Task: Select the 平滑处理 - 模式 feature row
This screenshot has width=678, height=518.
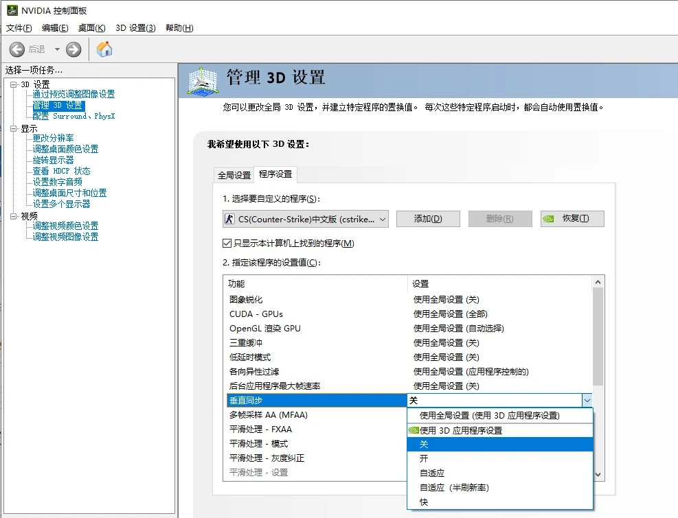Action: click(317, 444)
